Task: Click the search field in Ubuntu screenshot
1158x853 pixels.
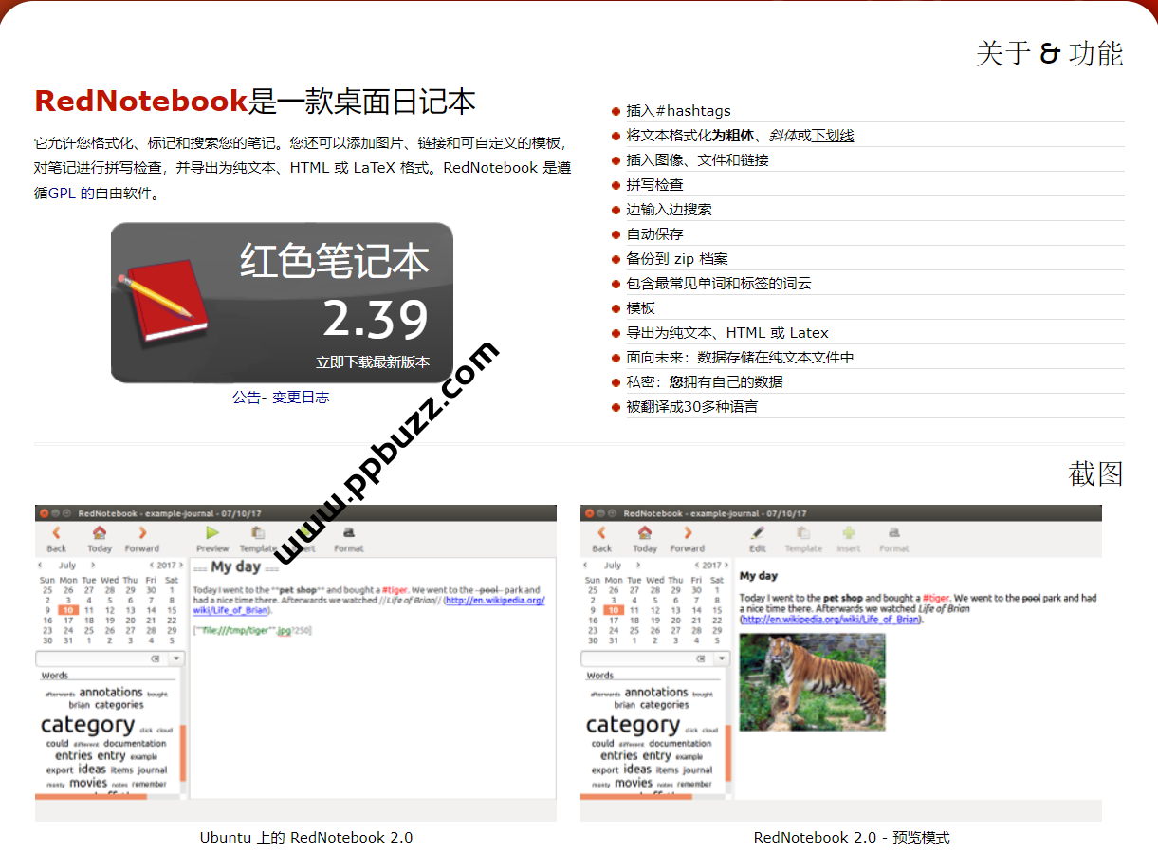Action: [101, 658]
